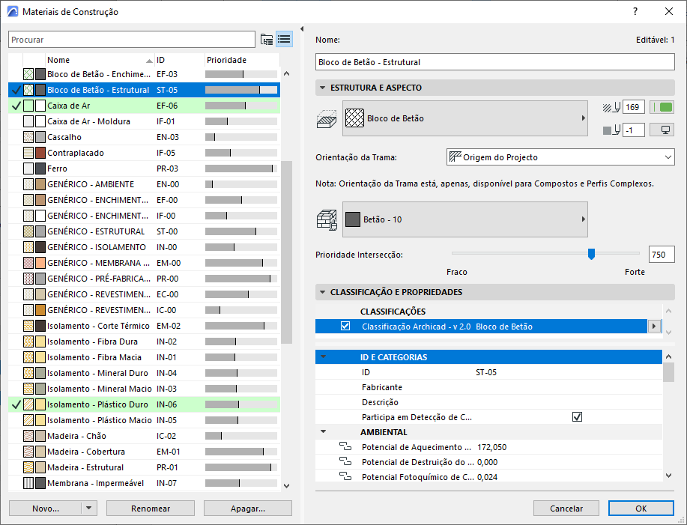This screenshot has width=687, height=525.
Task: Click the fill icon of the Cascalho row
Action: [28, 137]
